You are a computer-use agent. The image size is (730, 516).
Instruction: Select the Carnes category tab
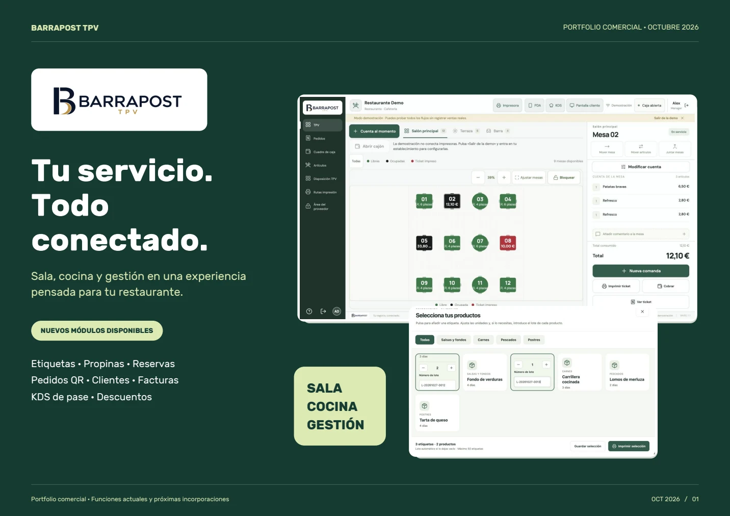(483, 340)
